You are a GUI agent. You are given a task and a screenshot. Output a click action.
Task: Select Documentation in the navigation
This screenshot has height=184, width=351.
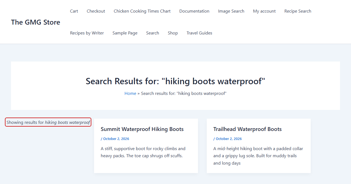194,11
